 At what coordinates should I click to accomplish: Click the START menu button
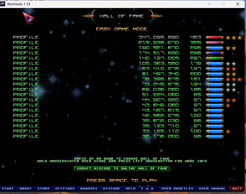tap(8, 189)
